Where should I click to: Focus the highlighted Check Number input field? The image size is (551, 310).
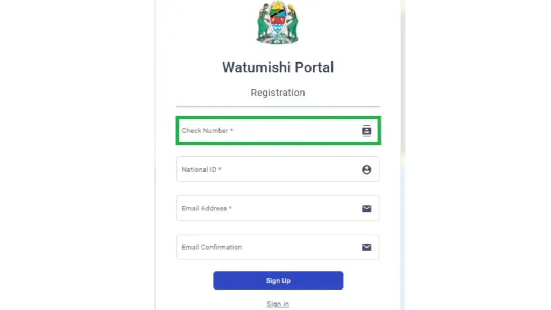(278, 130)
